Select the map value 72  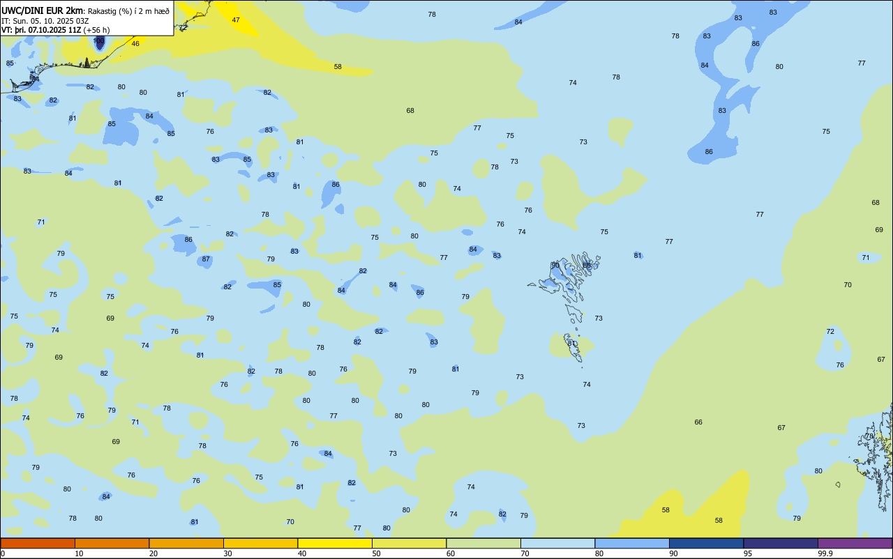[x=830, y=332]
